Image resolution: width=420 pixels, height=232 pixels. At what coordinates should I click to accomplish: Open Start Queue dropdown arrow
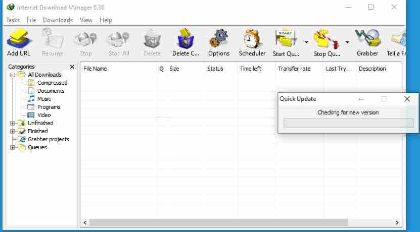[306, 42]
